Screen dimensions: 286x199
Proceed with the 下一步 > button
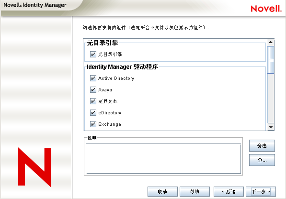261,191
